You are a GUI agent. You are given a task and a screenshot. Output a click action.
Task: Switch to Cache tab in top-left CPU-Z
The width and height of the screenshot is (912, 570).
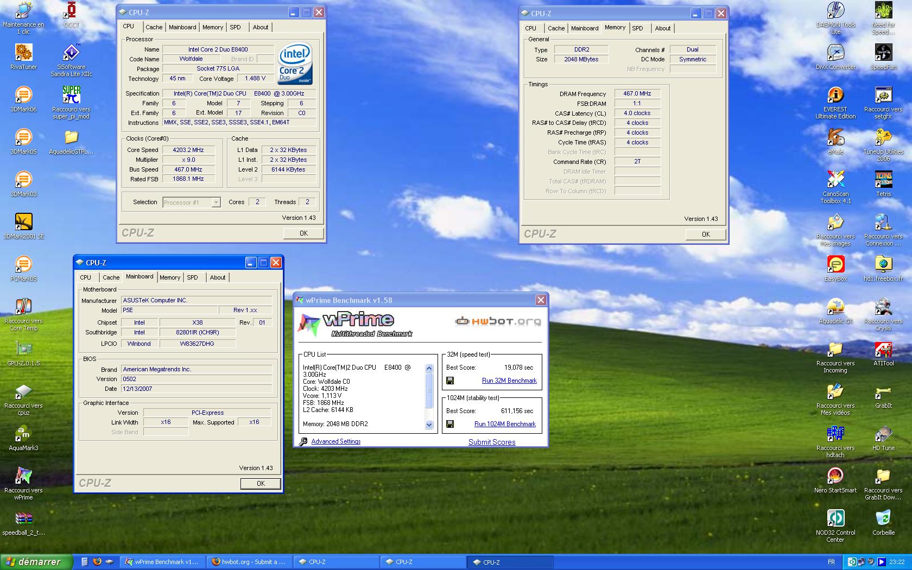point(154,27)
